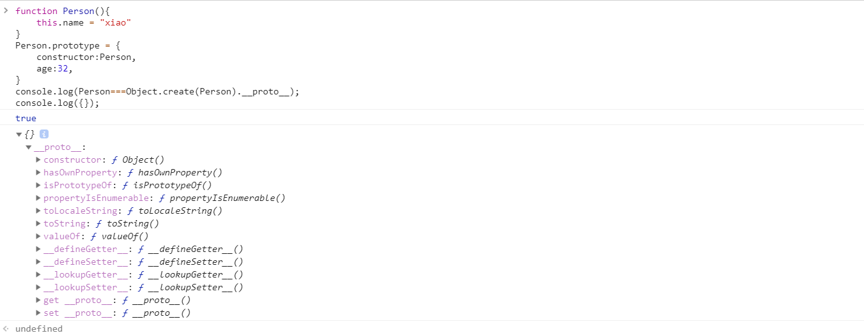Expand the toLocaleString function entry
The width and height of the screenshot is (864, 333).
38,211
